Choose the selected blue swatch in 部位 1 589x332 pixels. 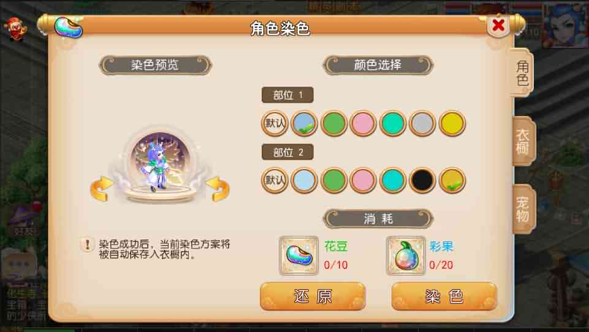click(304, 123)
